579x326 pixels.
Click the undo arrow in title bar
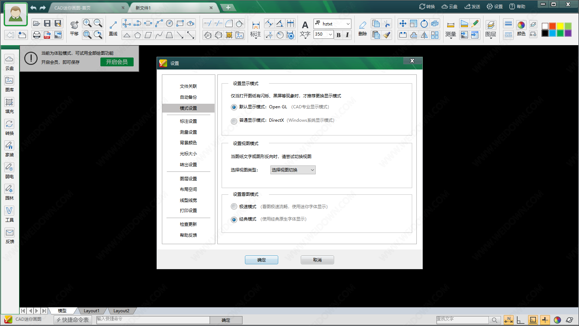[x=33, y=7]
